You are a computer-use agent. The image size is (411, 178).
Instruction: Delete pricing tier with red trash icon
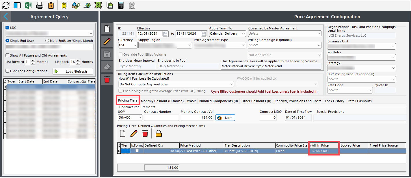click(145, 133)
